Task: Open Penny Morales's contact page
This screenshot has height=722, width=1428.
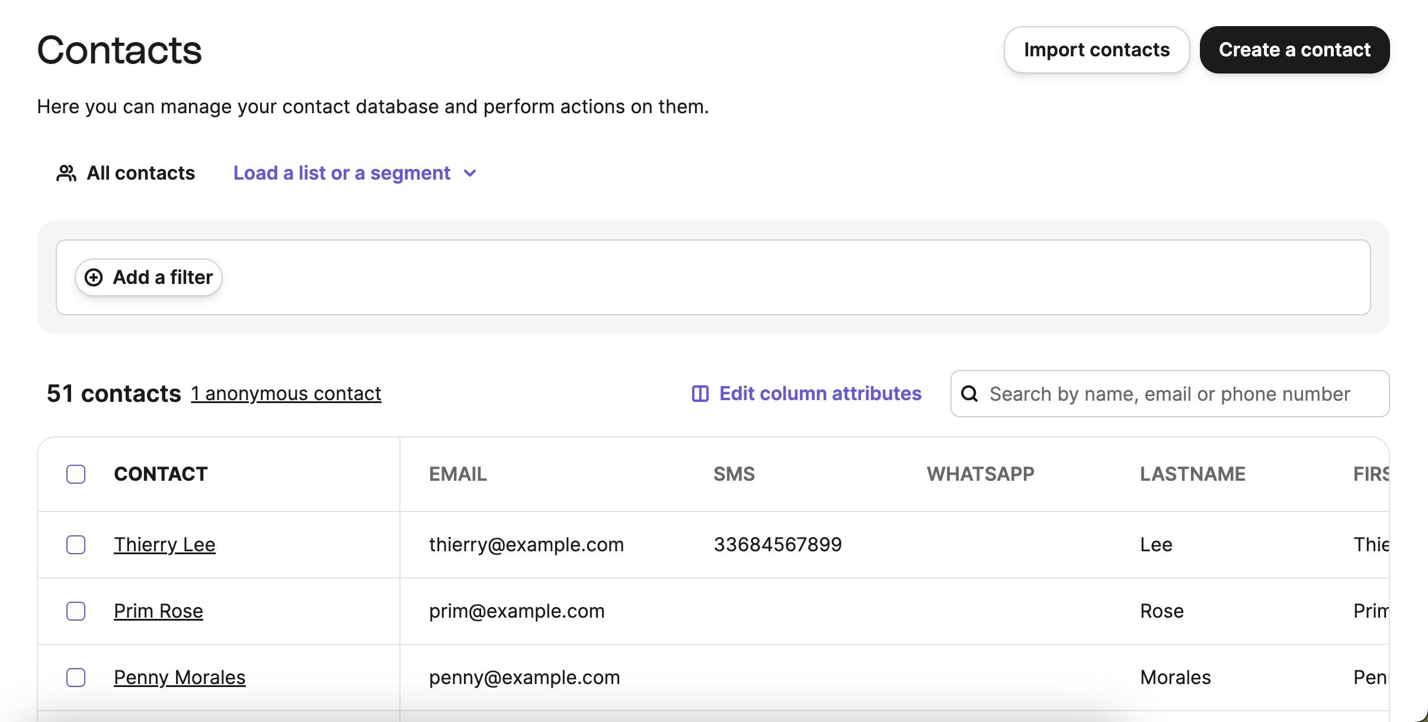Action: 179,677
